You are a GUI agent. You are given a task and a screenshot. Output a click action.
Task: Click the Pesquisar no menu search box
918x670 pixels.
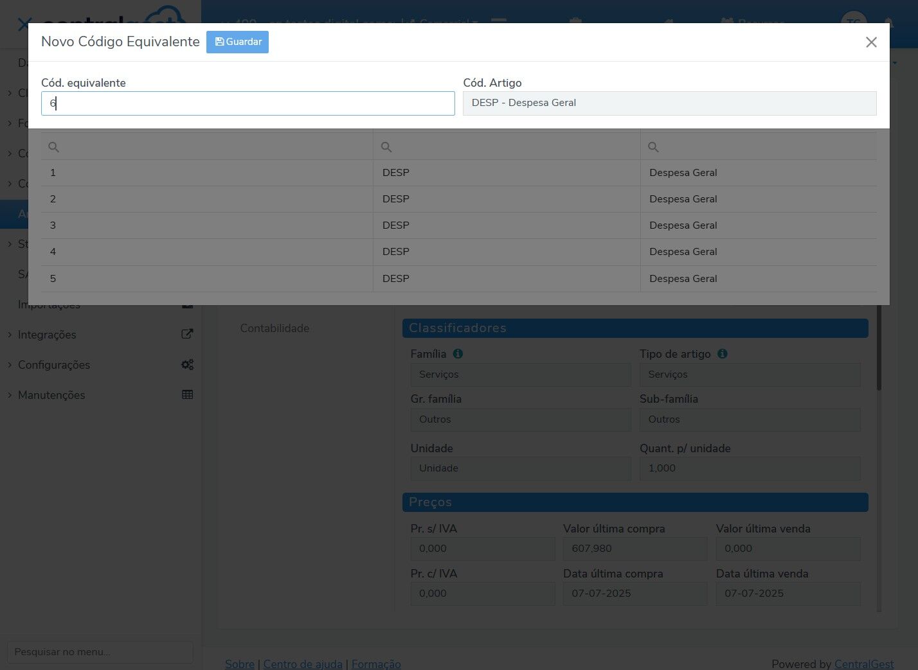click(100, 652)
